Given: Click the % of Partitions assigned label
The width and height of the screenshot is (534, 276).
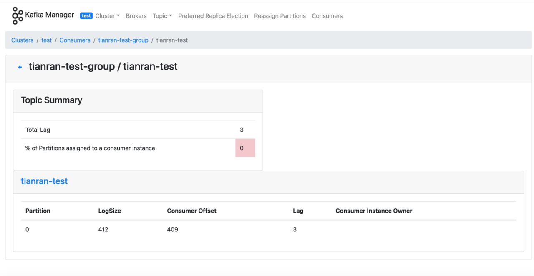Looking at the screenshot, I should 90,148.
